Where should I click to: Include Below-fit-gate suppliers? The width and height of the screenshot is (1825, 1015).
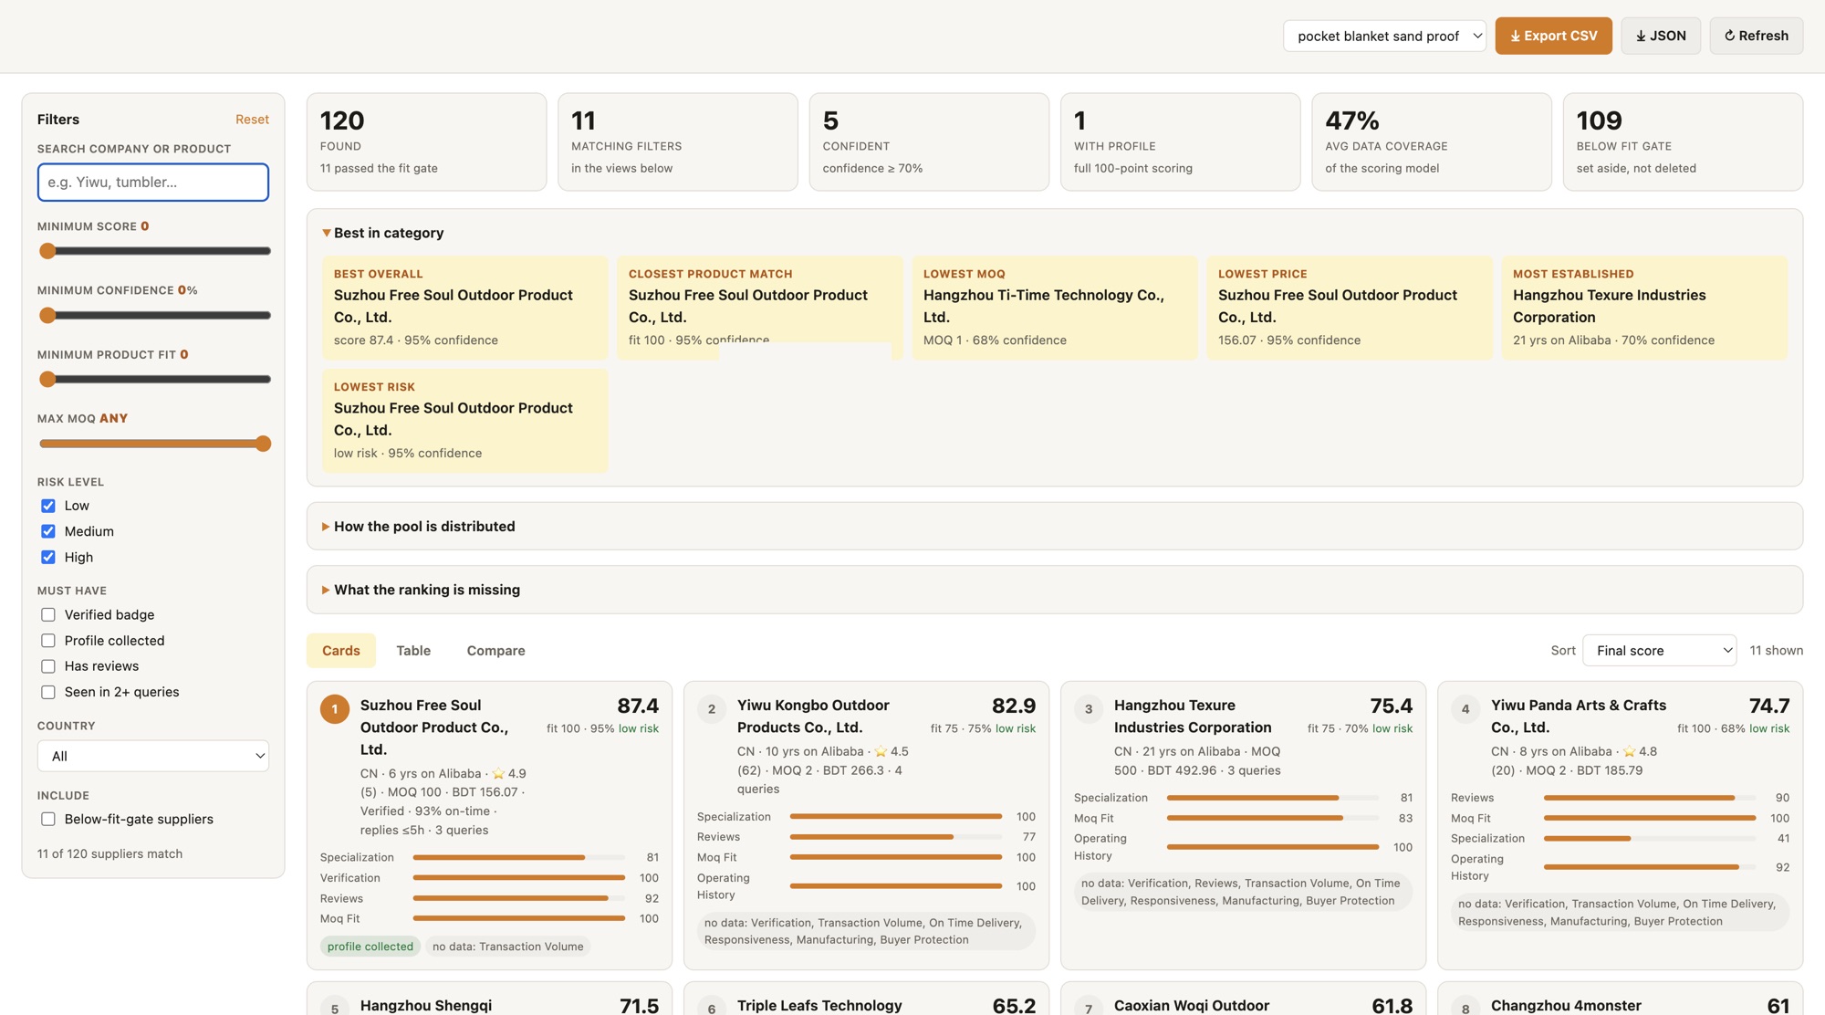click(x=48, y=819)
